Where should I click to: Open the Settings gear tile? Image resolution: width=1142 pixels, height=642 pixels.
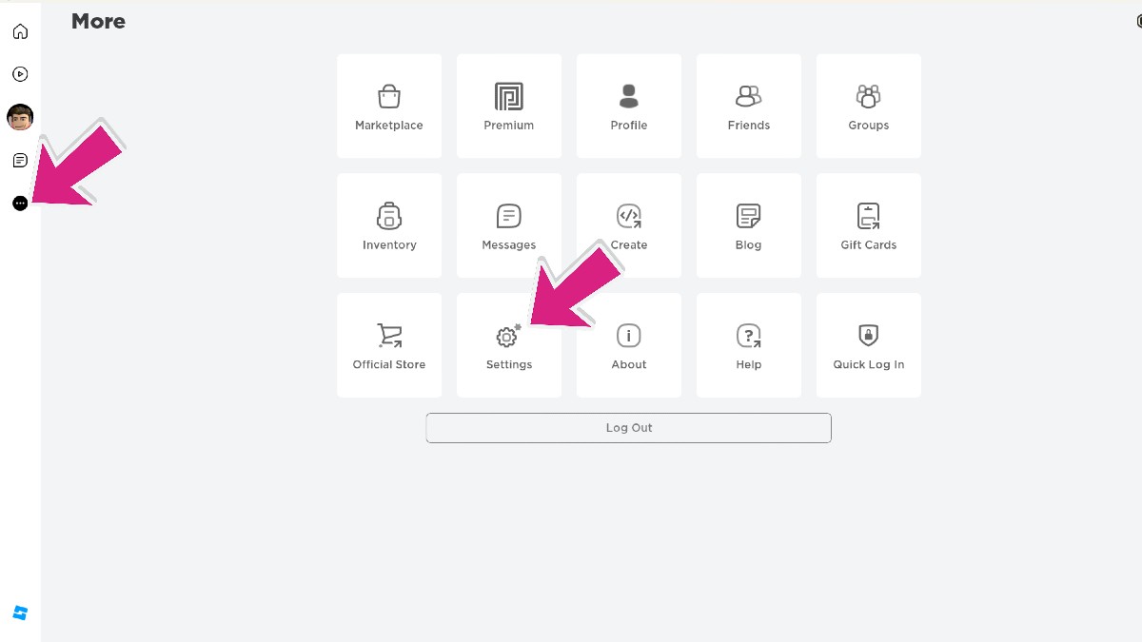508,345
